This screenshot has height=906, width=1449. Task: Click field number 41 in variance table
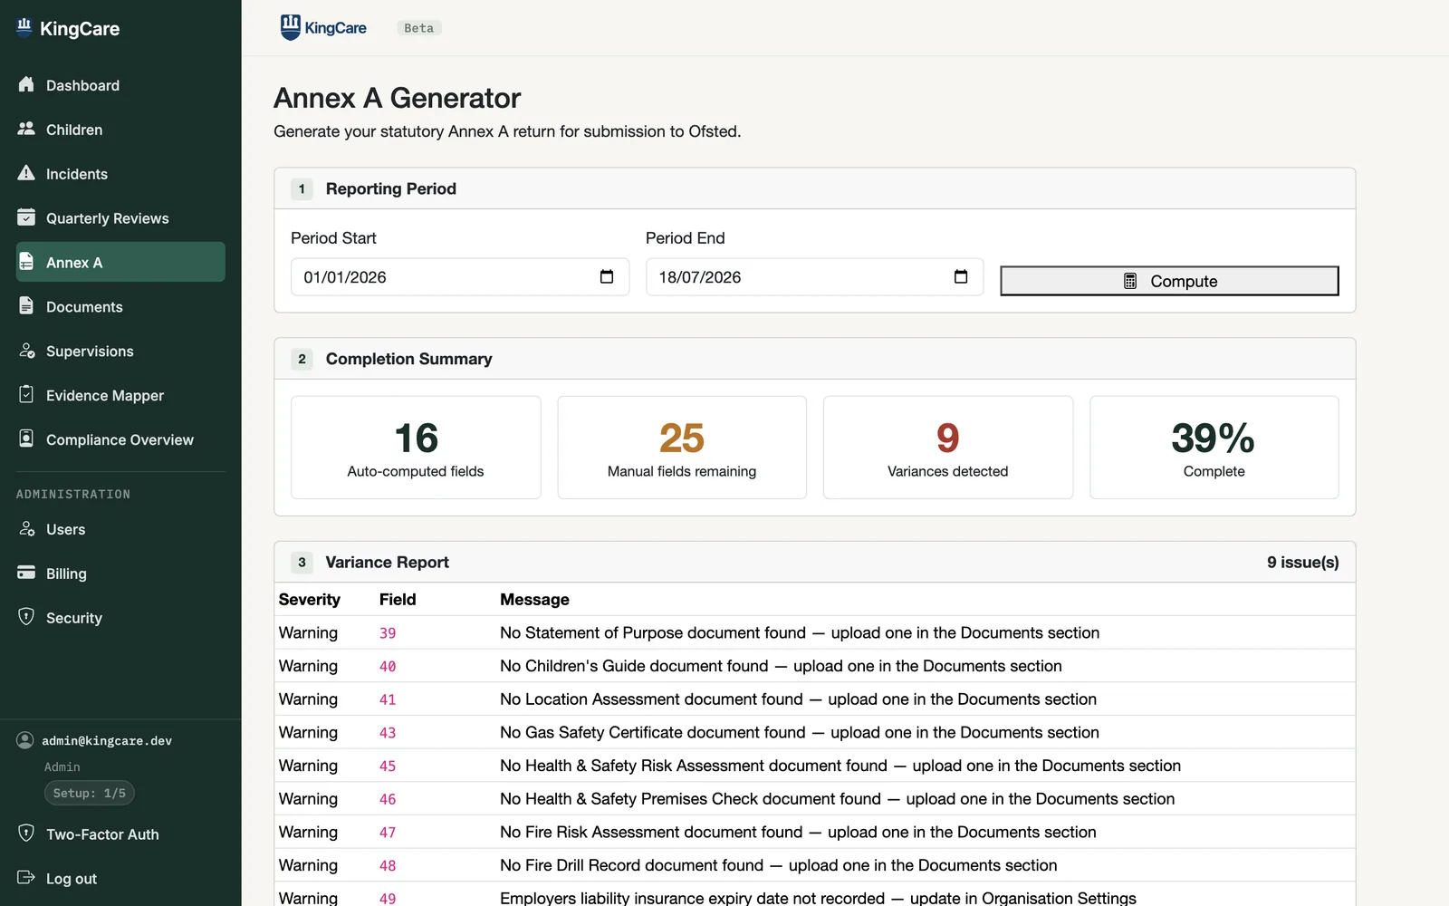(x=388, y=699)
